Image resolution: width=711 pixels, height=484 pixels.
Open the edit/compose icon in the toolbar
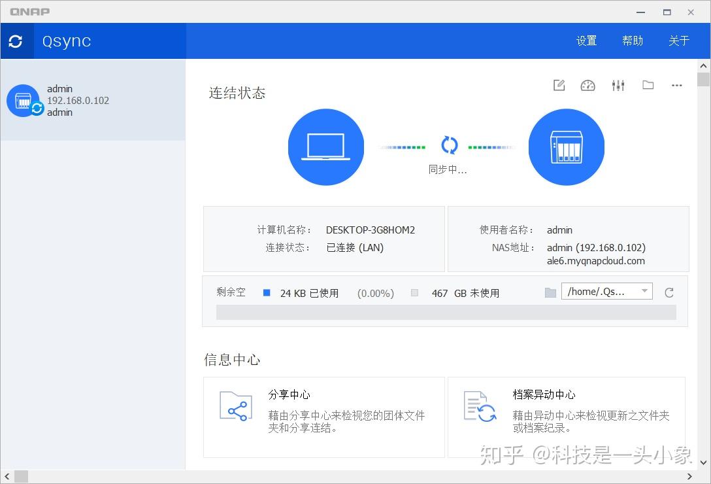(x=558, y=85)
